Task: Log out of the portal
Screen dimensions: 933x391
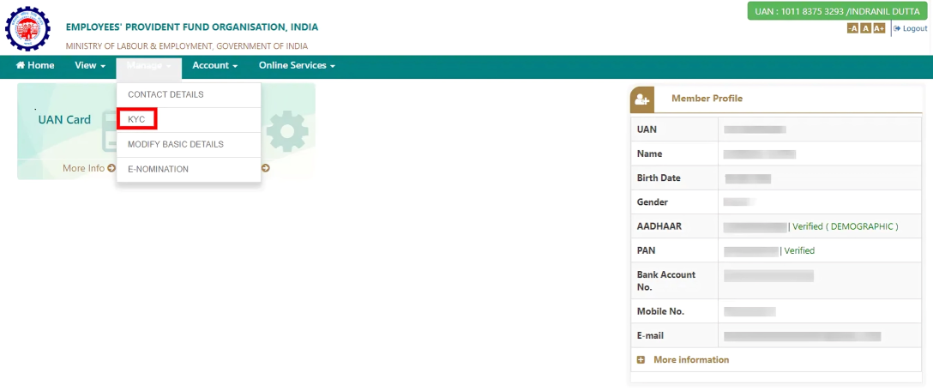Action: pos(911,28)
